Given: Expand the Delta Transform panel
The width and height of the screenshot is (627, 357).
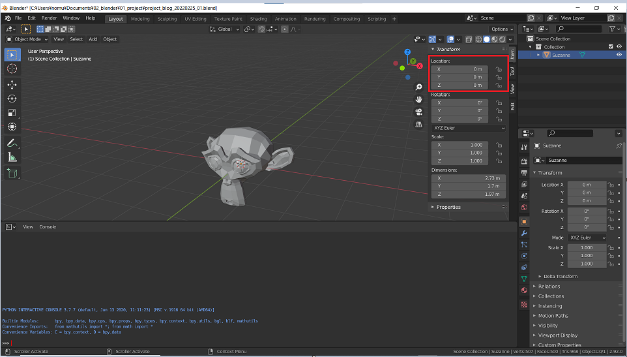Looking at the screenshot, I should [561, 277].
